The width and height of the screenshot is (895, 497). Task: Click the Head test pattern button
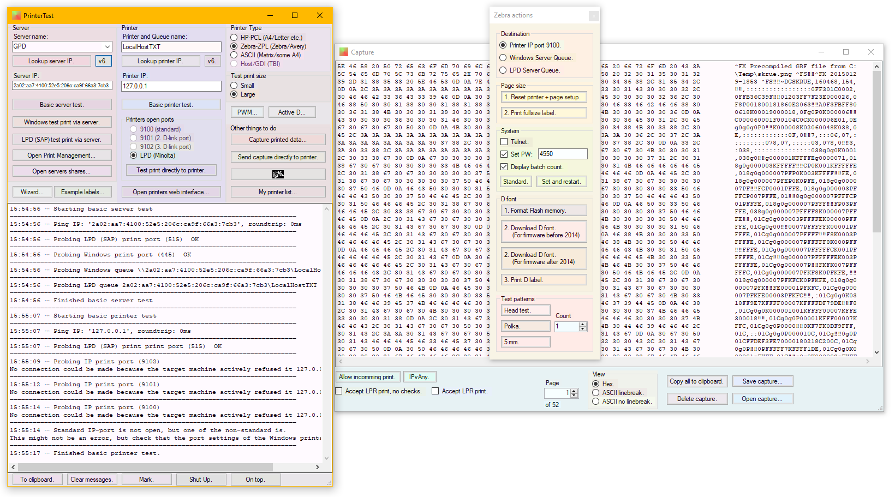click(526, 310)
